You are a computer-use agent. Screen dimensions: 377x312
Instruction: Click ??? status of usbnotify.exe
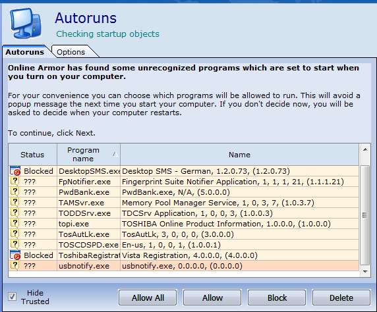[x=30, y=266]
